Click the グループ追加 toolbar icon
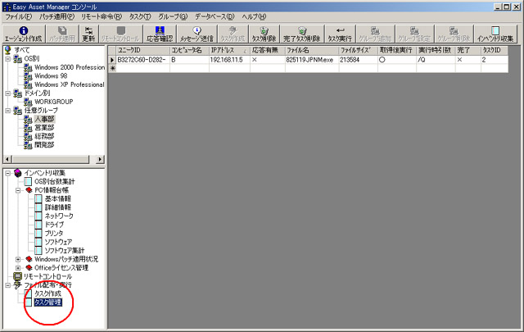524x332 pixels. point(375,34)
